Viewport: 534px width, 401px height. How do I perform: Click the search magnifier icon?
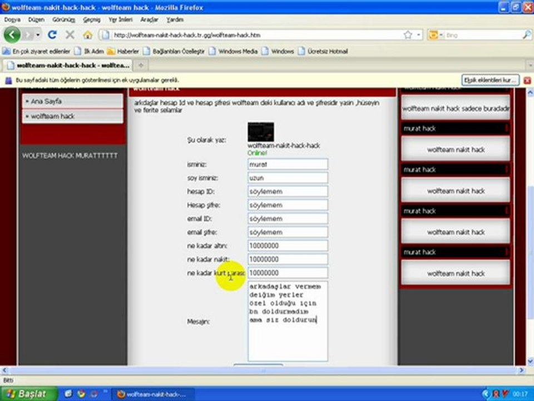527,35
